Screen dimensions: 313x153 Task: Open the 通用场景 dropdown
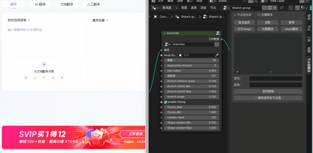[100, 21]
